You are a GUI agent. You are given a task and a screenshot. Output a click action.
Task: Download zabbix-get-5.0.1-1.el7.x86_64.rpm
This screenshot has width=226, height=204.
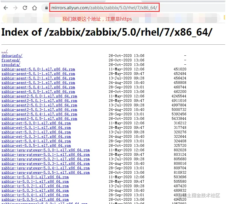[36, 128]
